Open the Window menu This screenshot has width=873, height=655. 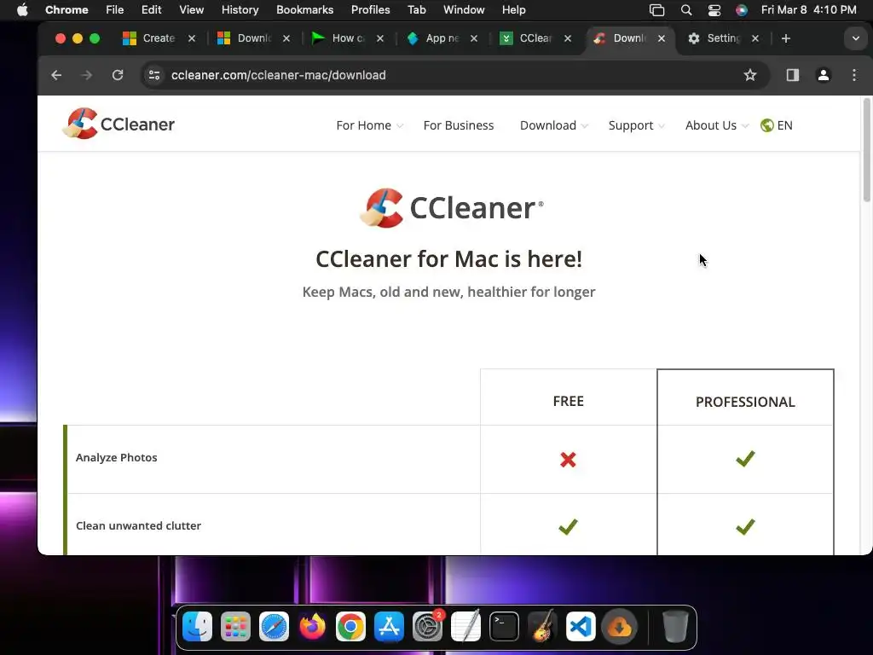click(x=464, y=10)
